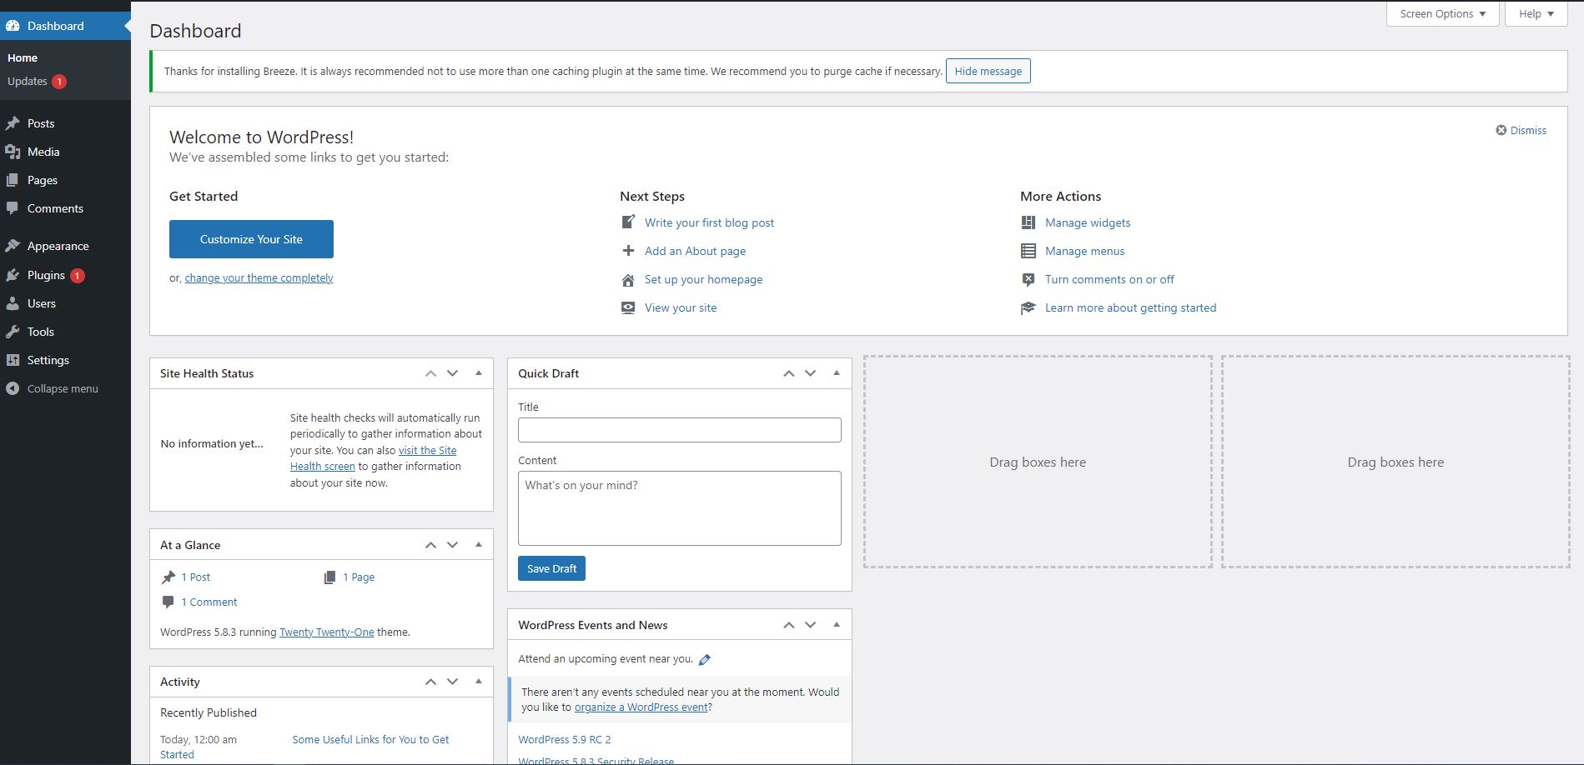Open the Settings menu
1584x765 pixels.
pyautogui.click(x=65, y=360)
